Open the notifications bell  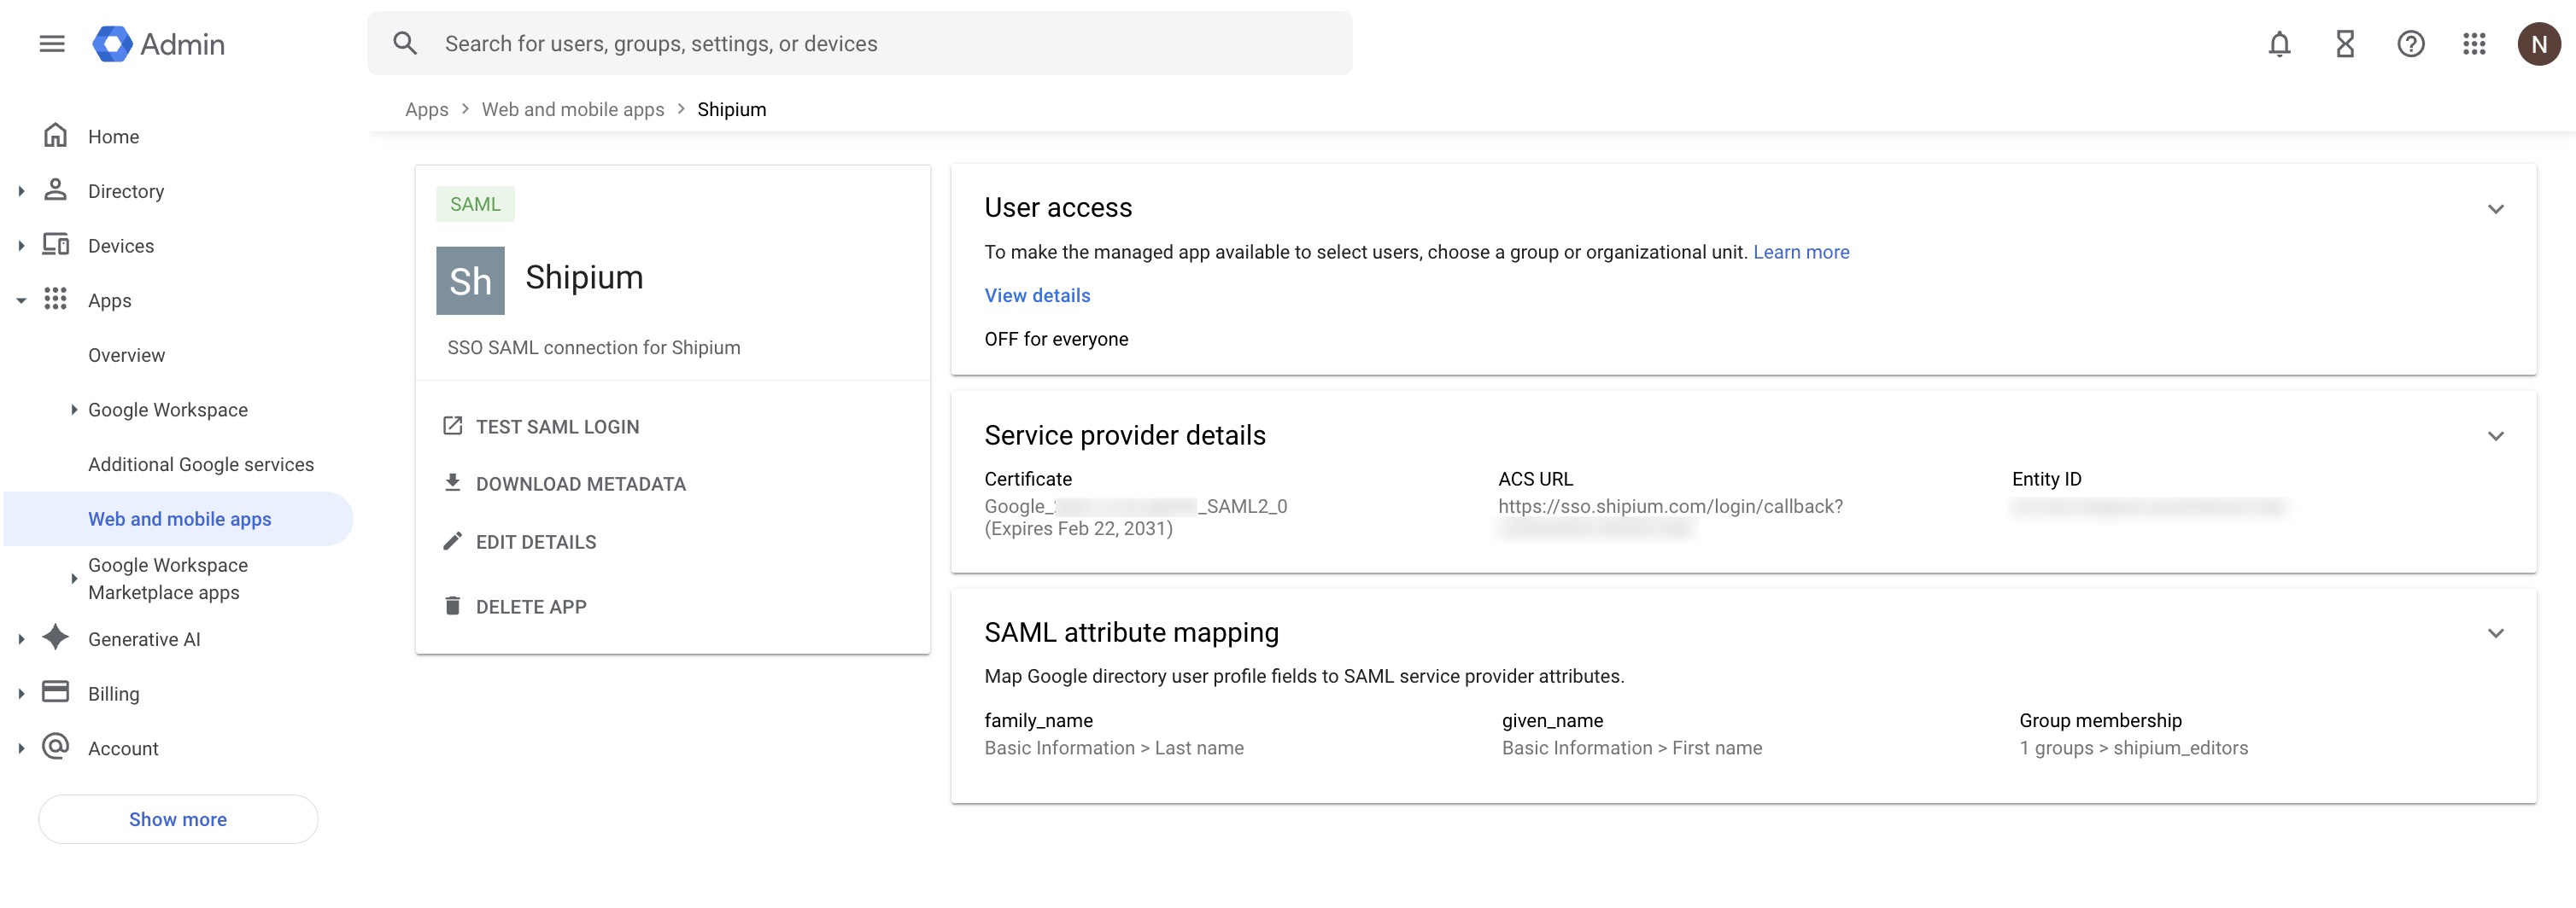pos(2279,44)
